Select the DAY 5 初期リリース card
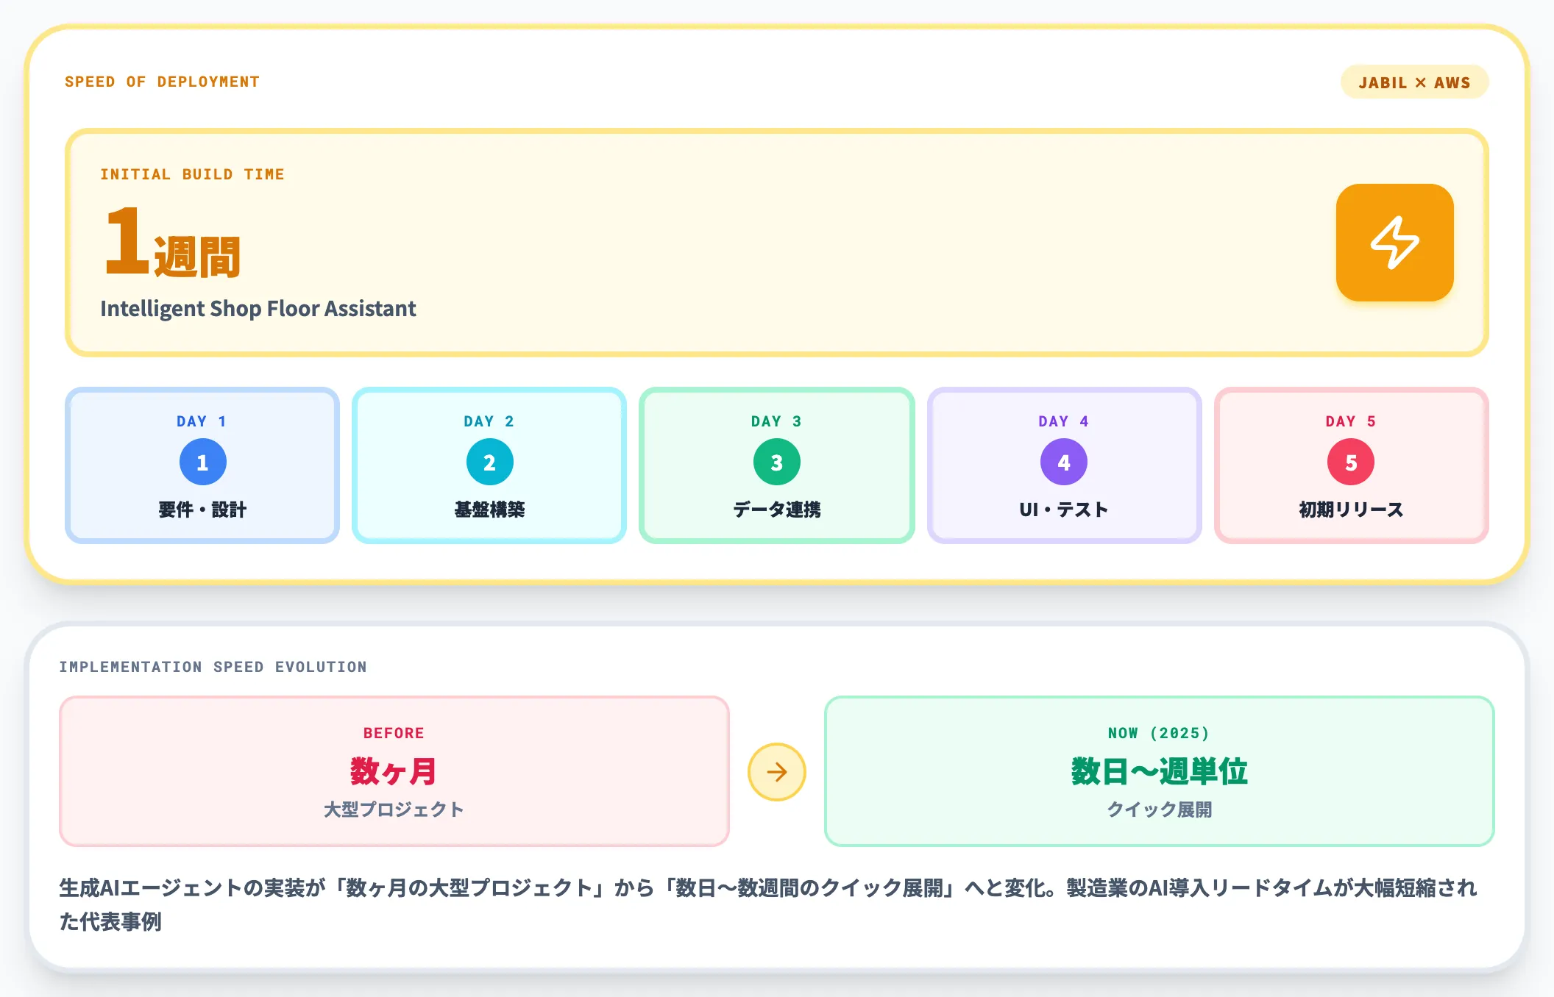Image resolution: width=1554 pixels, height=997 pixels. click(1351, 465)
